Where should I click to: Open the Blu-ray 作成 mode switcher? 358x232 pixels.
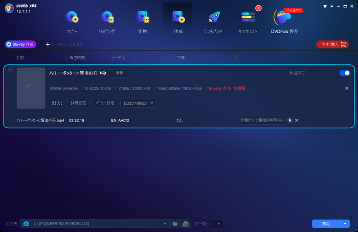20,44
